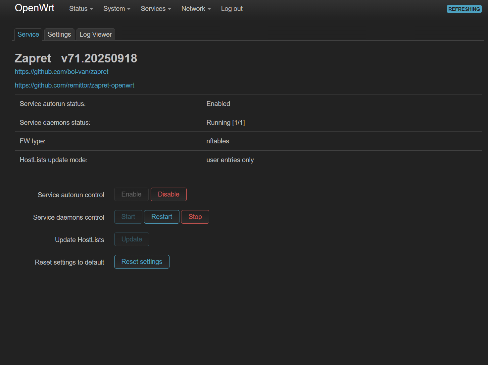Disable service autorun
This screenshot has width=488, height=365.
pos(169,194)
